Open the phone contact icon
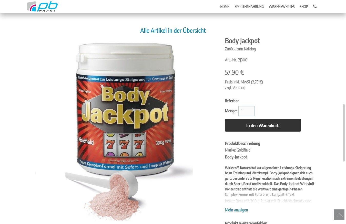Image resolution: width=346 pixels, height=224 pixels. [315, 6]
